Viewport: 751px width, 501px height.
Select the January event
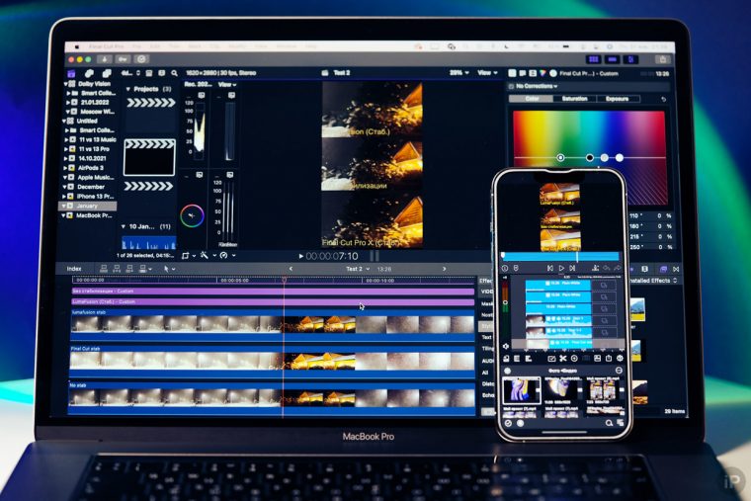tap(87, 206)
